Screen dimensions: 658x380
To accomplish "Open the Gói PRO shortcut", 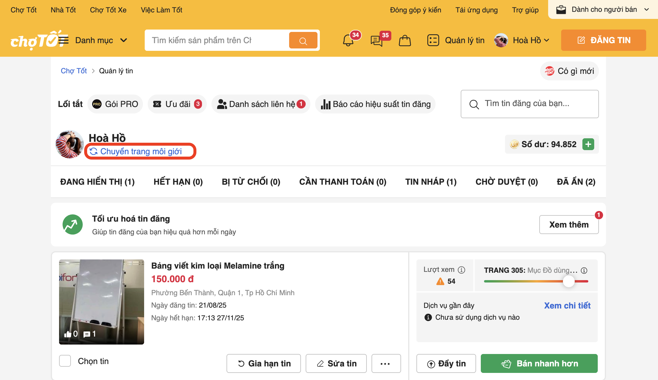I will click(115, 104).
